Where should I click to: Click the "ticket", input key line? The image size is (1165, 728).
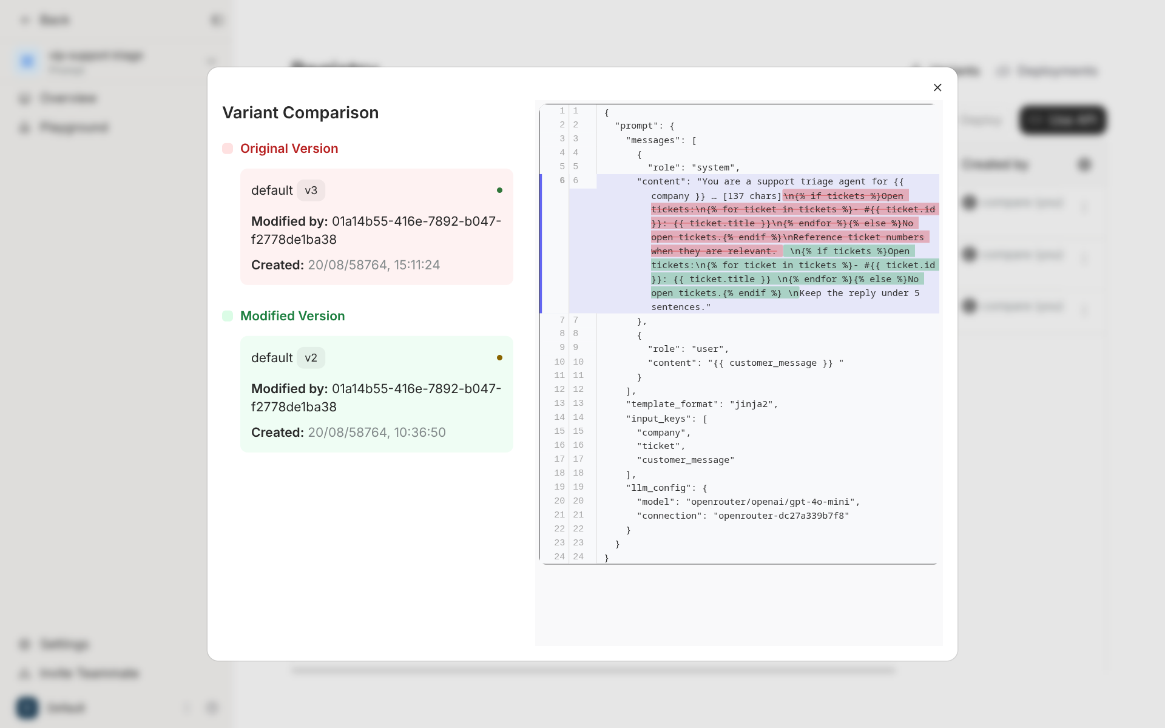661,446
